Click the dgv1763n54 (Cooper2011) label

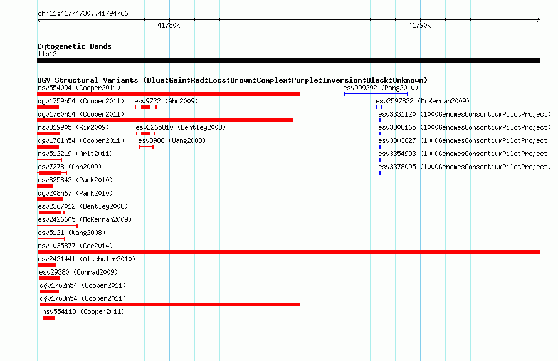coord(83,298)
